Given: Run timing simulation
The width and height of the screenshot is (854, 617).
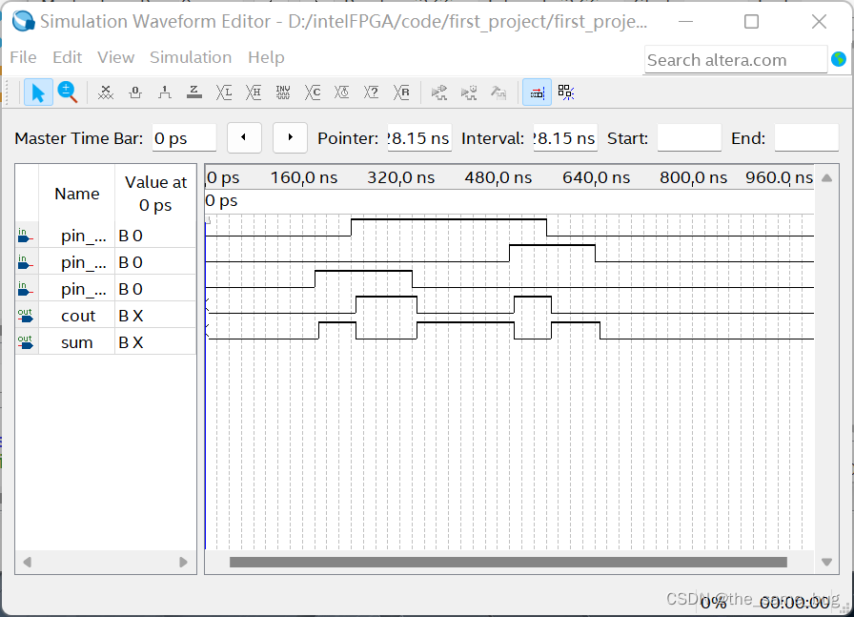Looking at the screenshot, I should coord(468,93).
